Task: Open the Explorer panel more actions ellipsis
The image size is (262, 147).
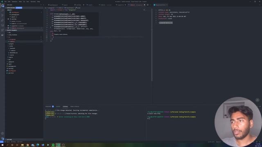Action: [41, 5]
